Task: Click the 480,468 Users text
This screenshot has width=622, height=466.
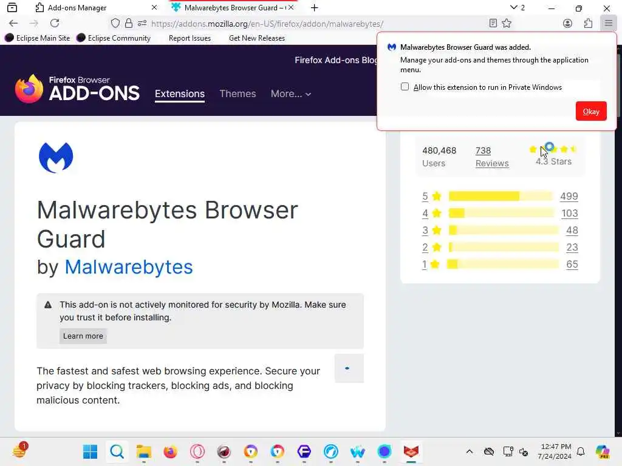Action: pos(439,157)
